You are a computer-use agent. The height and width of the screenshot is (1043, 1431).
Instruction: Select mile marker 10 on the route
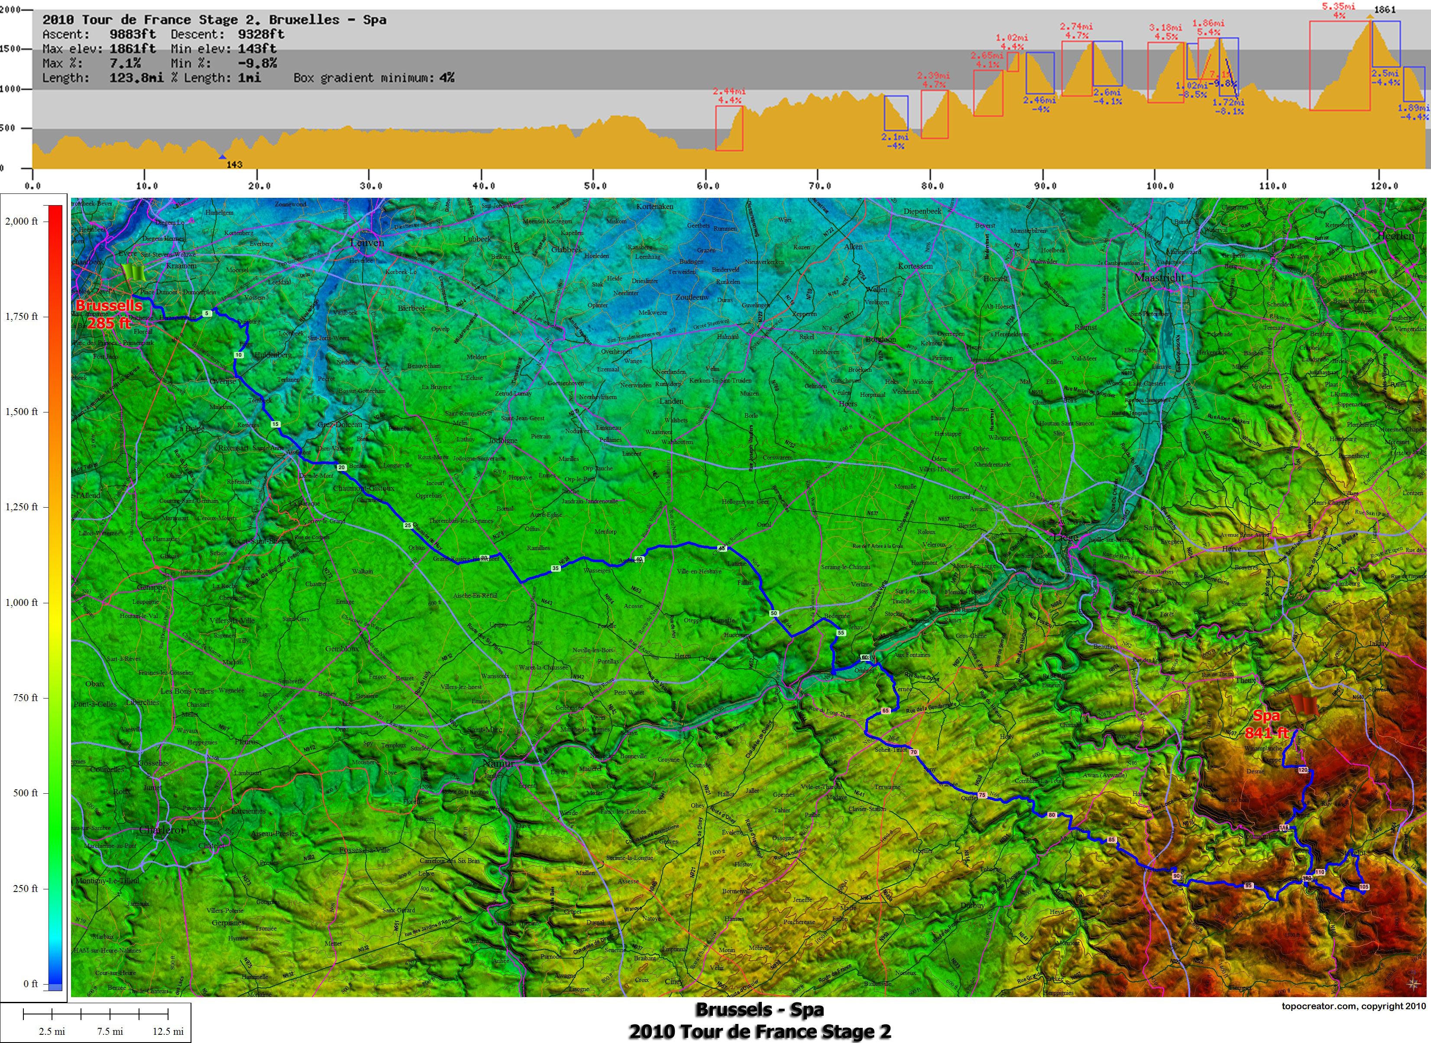(239, 355)
